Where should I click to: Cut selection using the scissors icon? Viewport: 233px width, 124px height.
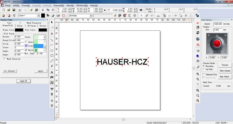[x=43, y=10]
